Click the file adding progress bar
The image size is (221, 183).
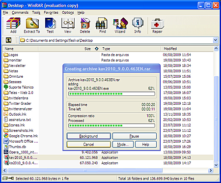pyautogui.click(x=111, y=93)
